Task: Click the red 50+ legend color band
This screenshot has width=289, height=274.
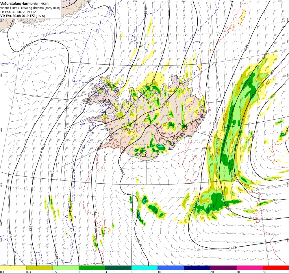Action: click(276, 268)
